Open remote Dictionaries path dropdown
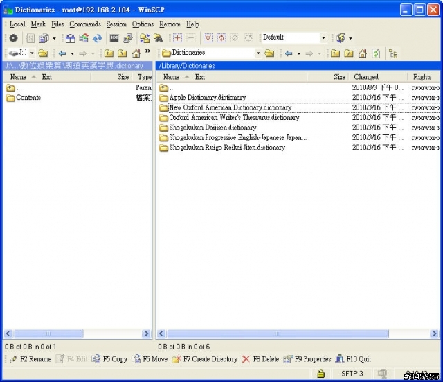The height and width of the screenshot is (382, 443). coord(258,53)
